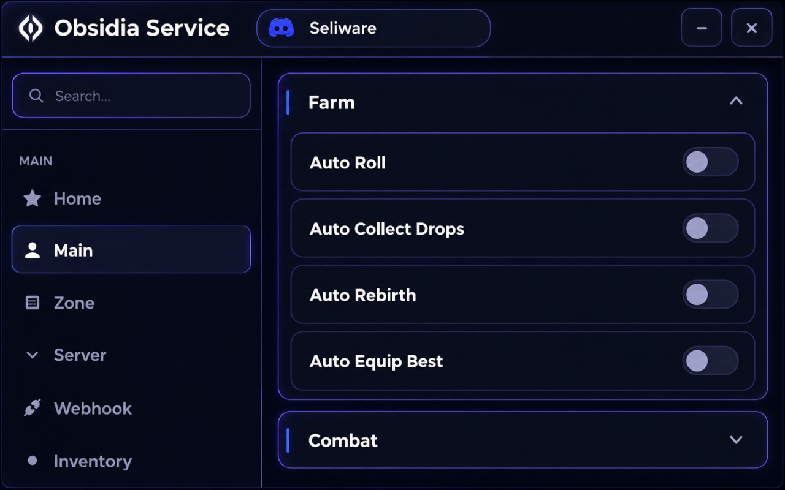Click the person icon beside Main
Image resolution: width=785 pixels, height=490 pixels.
[32, 250]
